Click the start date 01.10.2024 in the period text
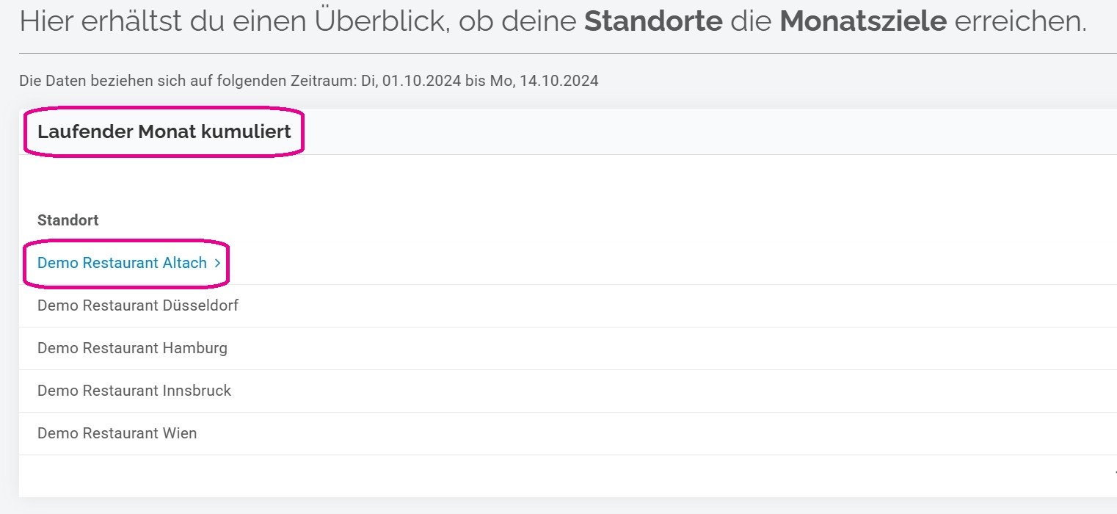Image resolution: width=1117 pixels, height=514 pixels. click(422, 81)
